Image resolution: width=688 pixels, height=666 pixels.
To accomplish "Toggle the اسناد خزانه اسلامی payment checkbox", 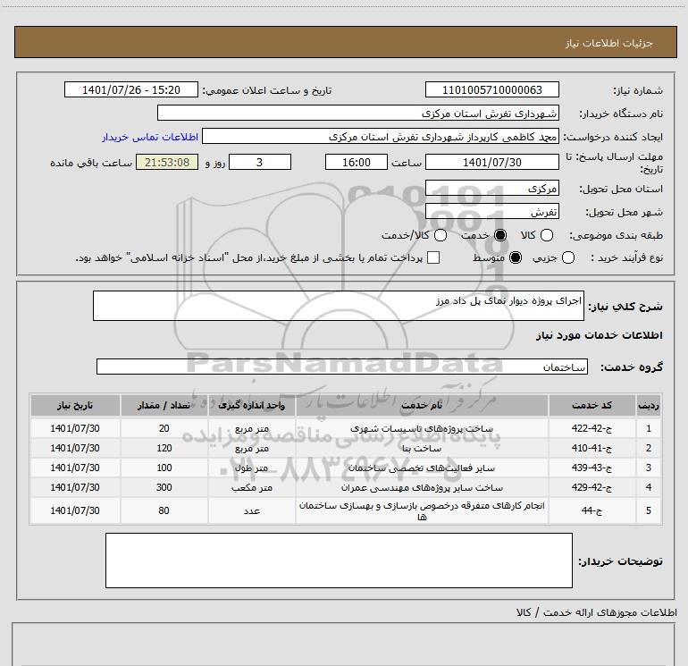I will (433, 257).
